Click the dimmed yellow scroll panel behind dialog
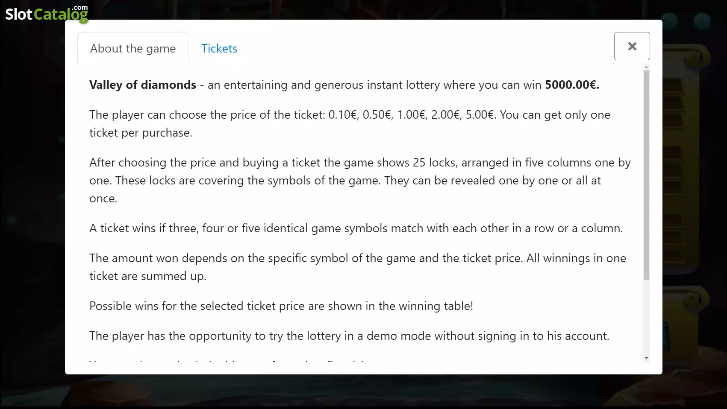 coord(686,171)
